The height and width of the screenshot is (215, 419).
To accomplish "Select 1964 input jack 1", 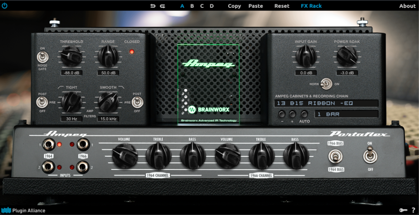I will pos(49,145).
